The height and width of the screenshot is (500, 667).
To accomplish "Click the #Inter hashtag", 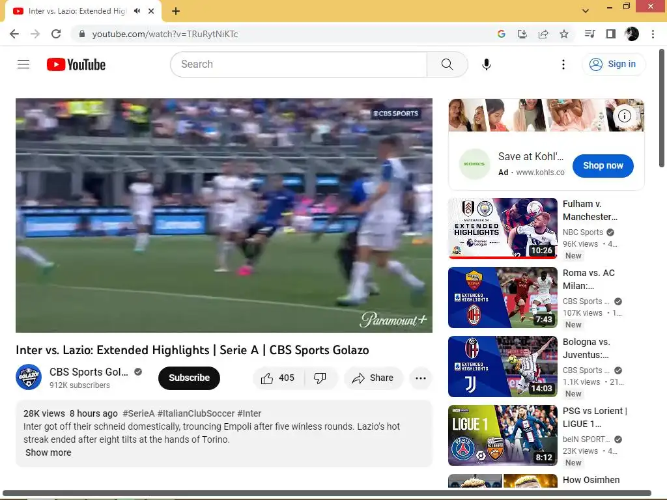I will [x=249, y=413].
